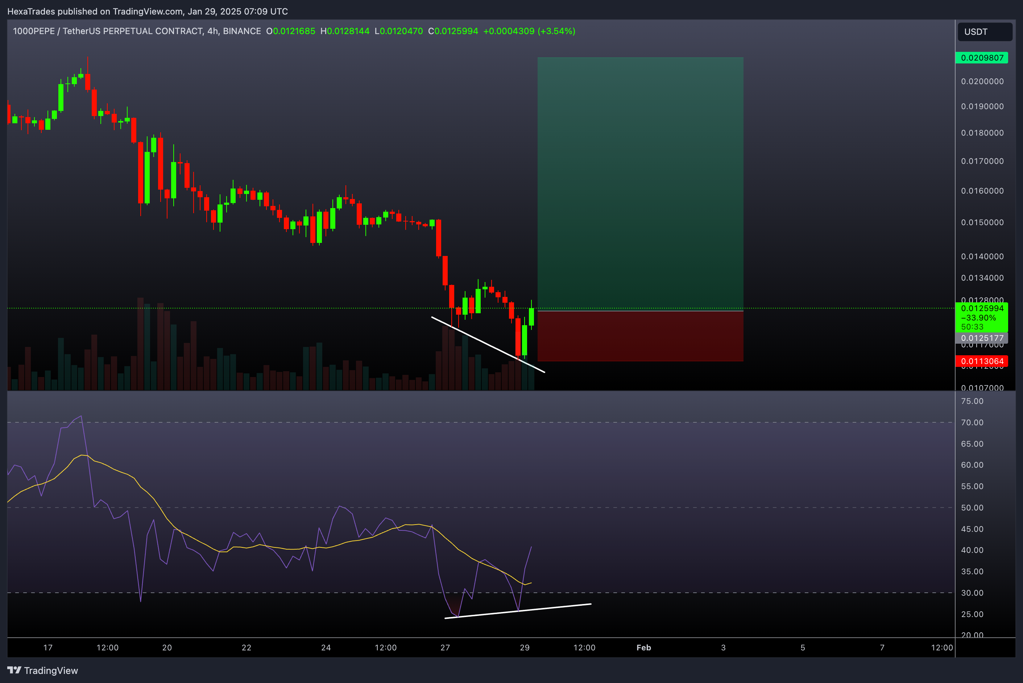Click the open value O0.0121685

click(x=290, y=31)
